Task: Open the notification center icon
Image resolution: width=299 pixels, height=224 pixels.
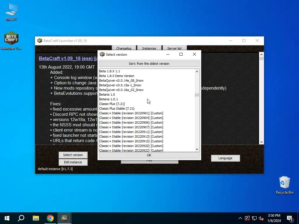Action: click(290, 218)
